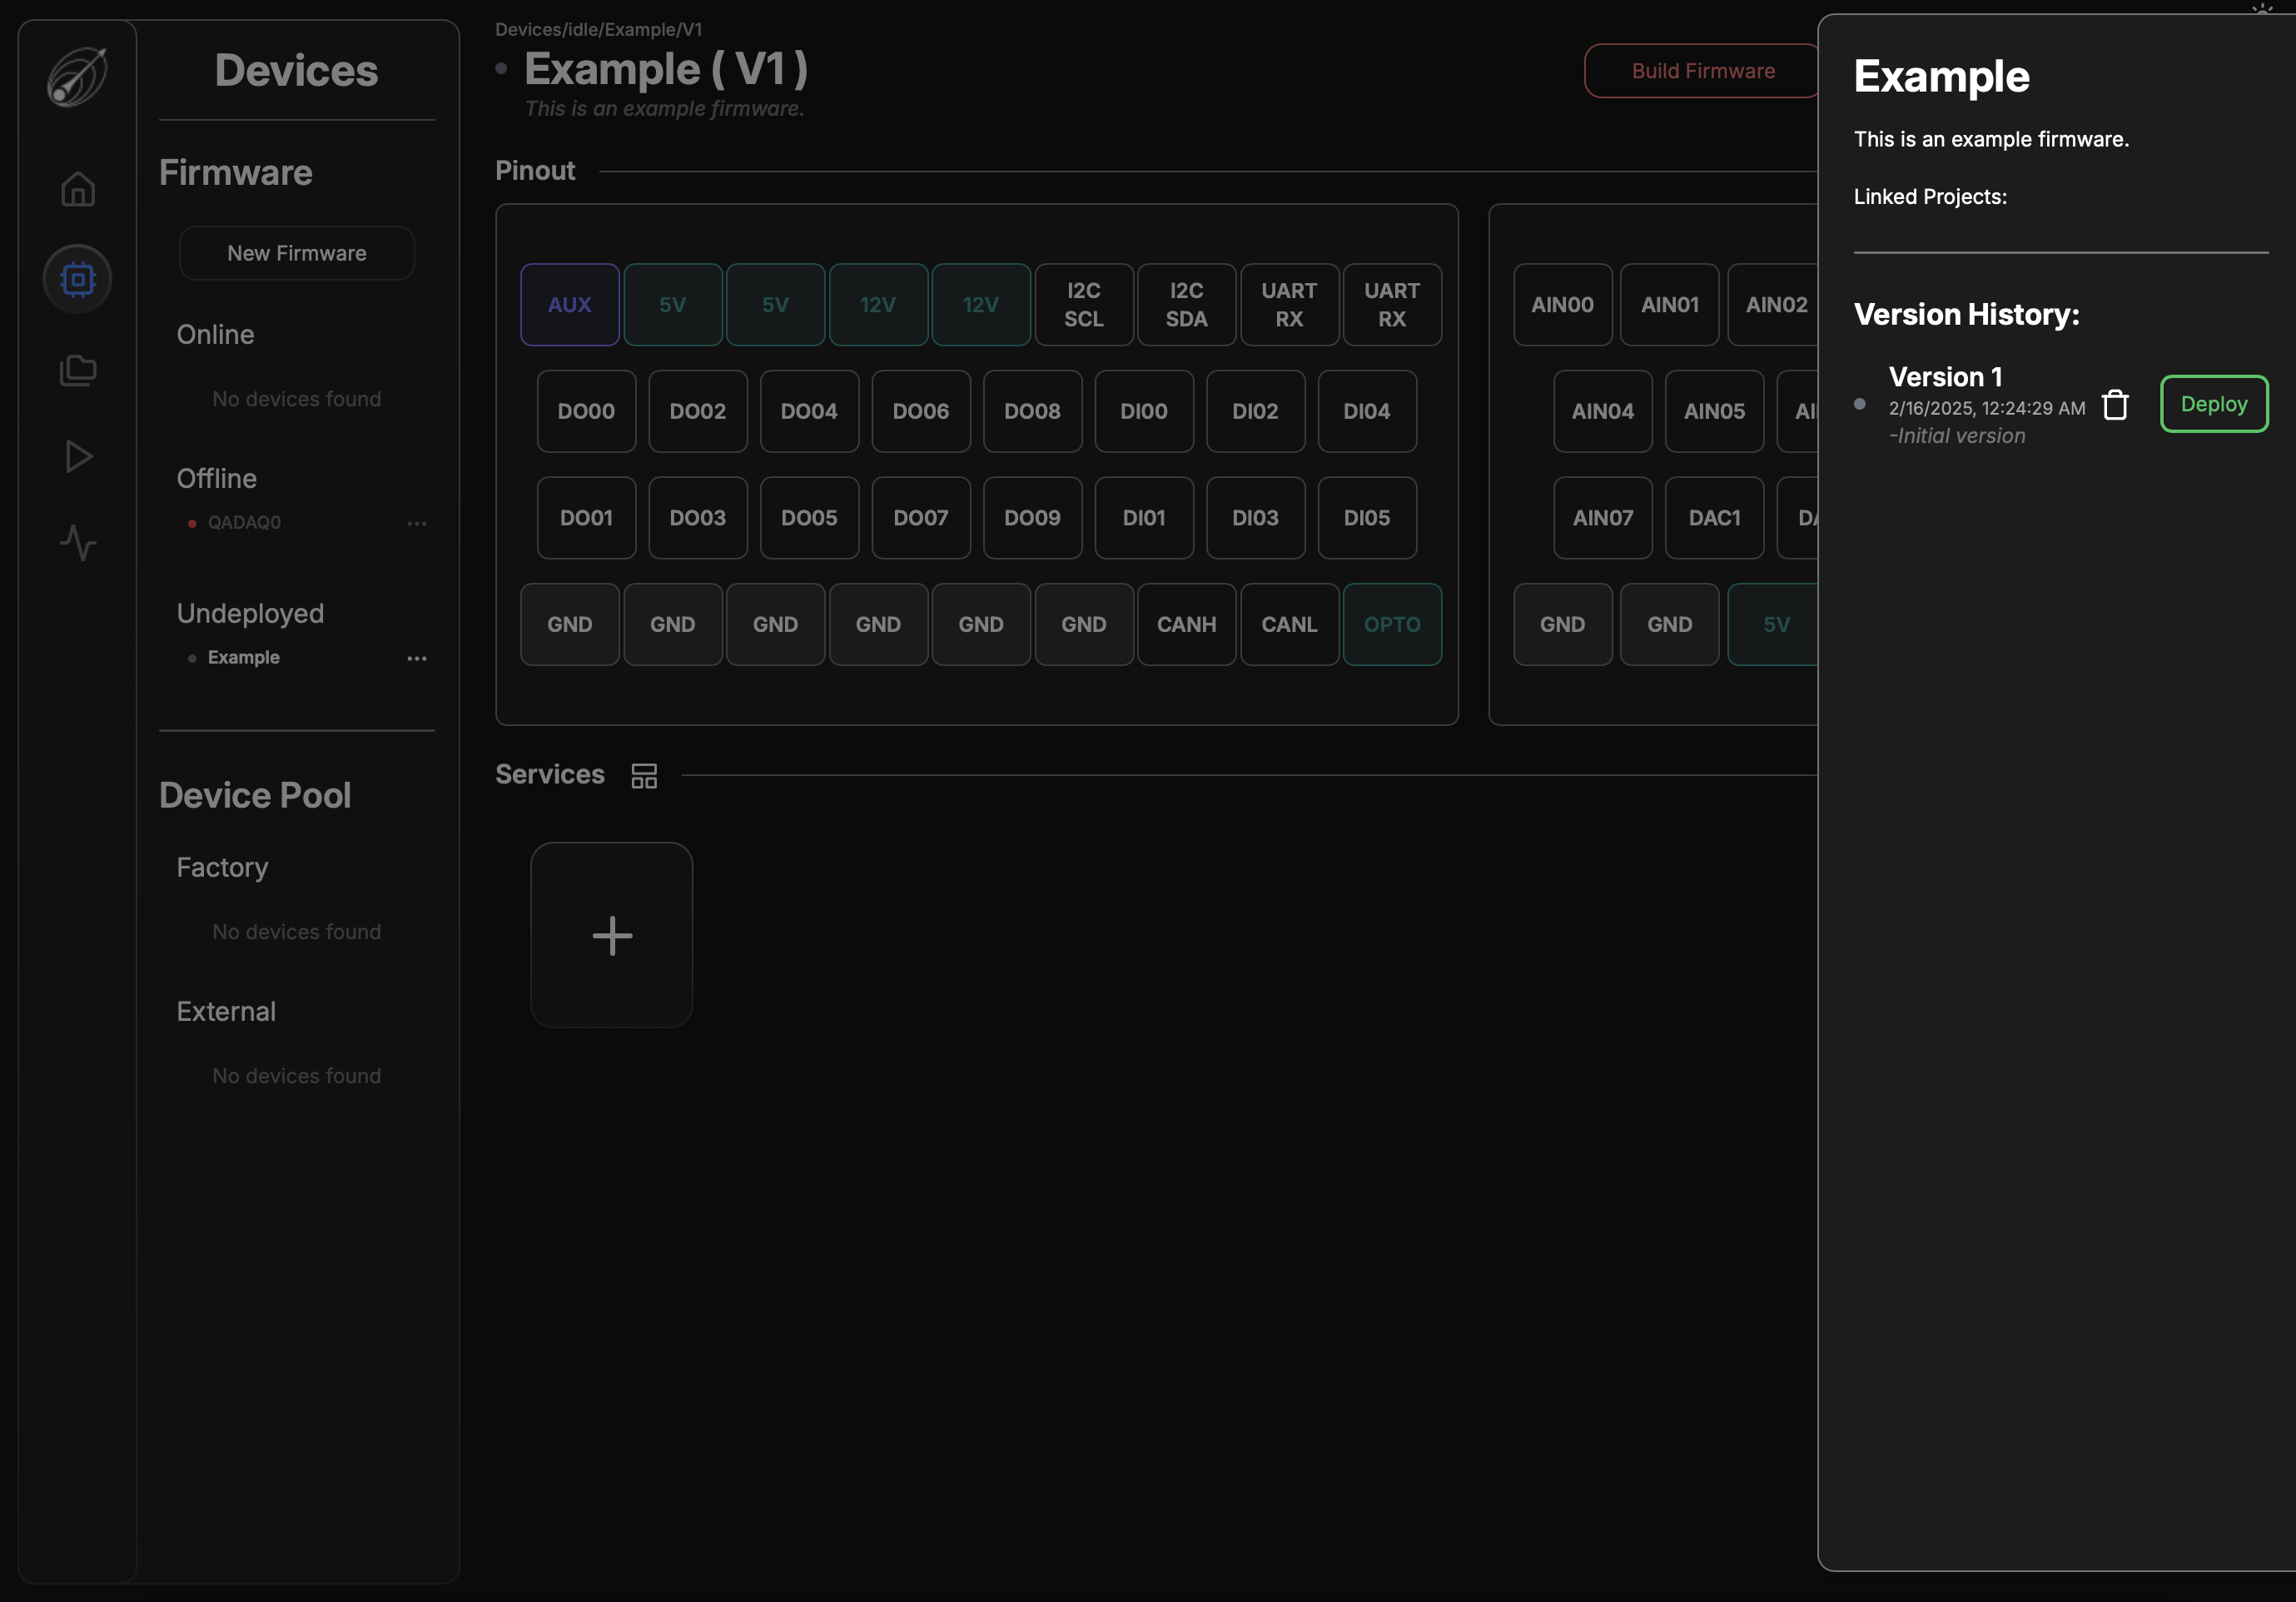Screen dimensions: 2296x1602
Task: Click the app logo at top left
Action: pyautogui.click(x=77, y=76)
